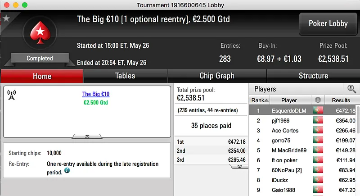Click the re-entry info icon

point(67,171)
